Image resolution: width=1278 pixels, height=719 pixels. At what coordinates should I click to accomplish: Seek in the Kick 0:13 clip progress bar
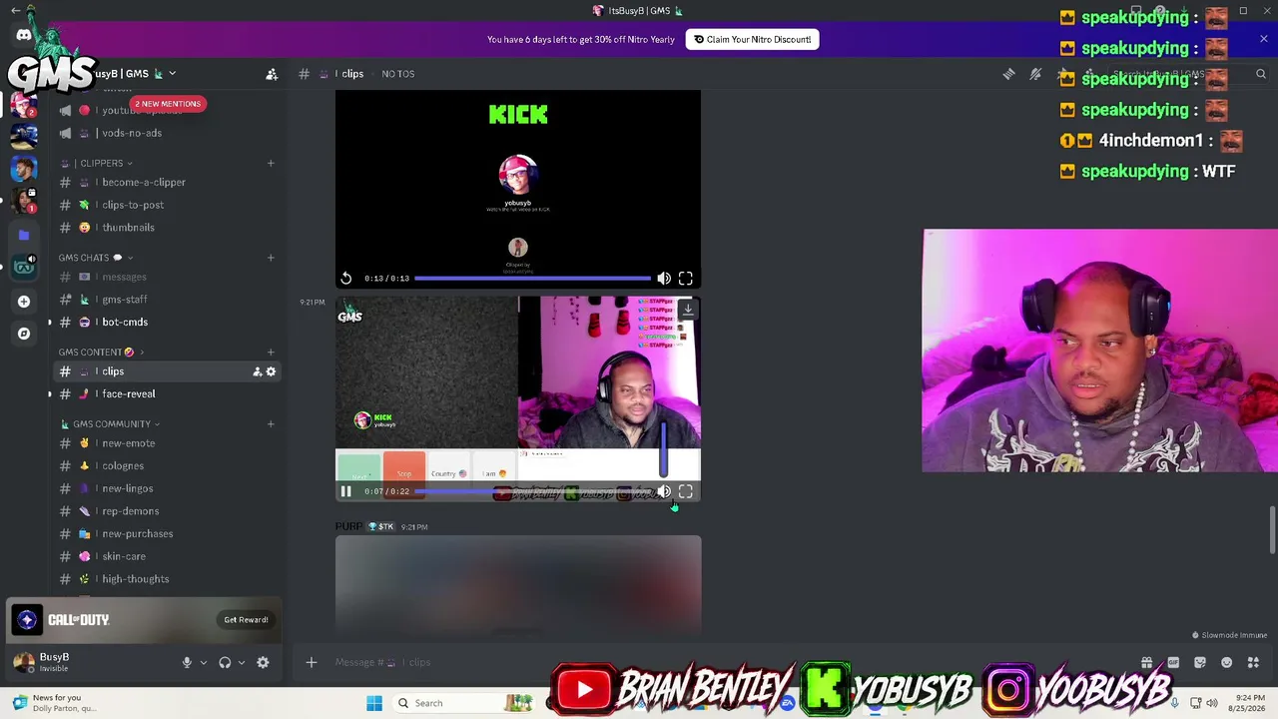click(532, 279)
